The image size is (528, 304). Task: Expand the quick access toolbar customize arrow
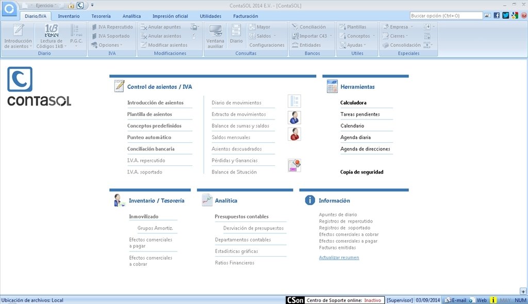point(92,5)
